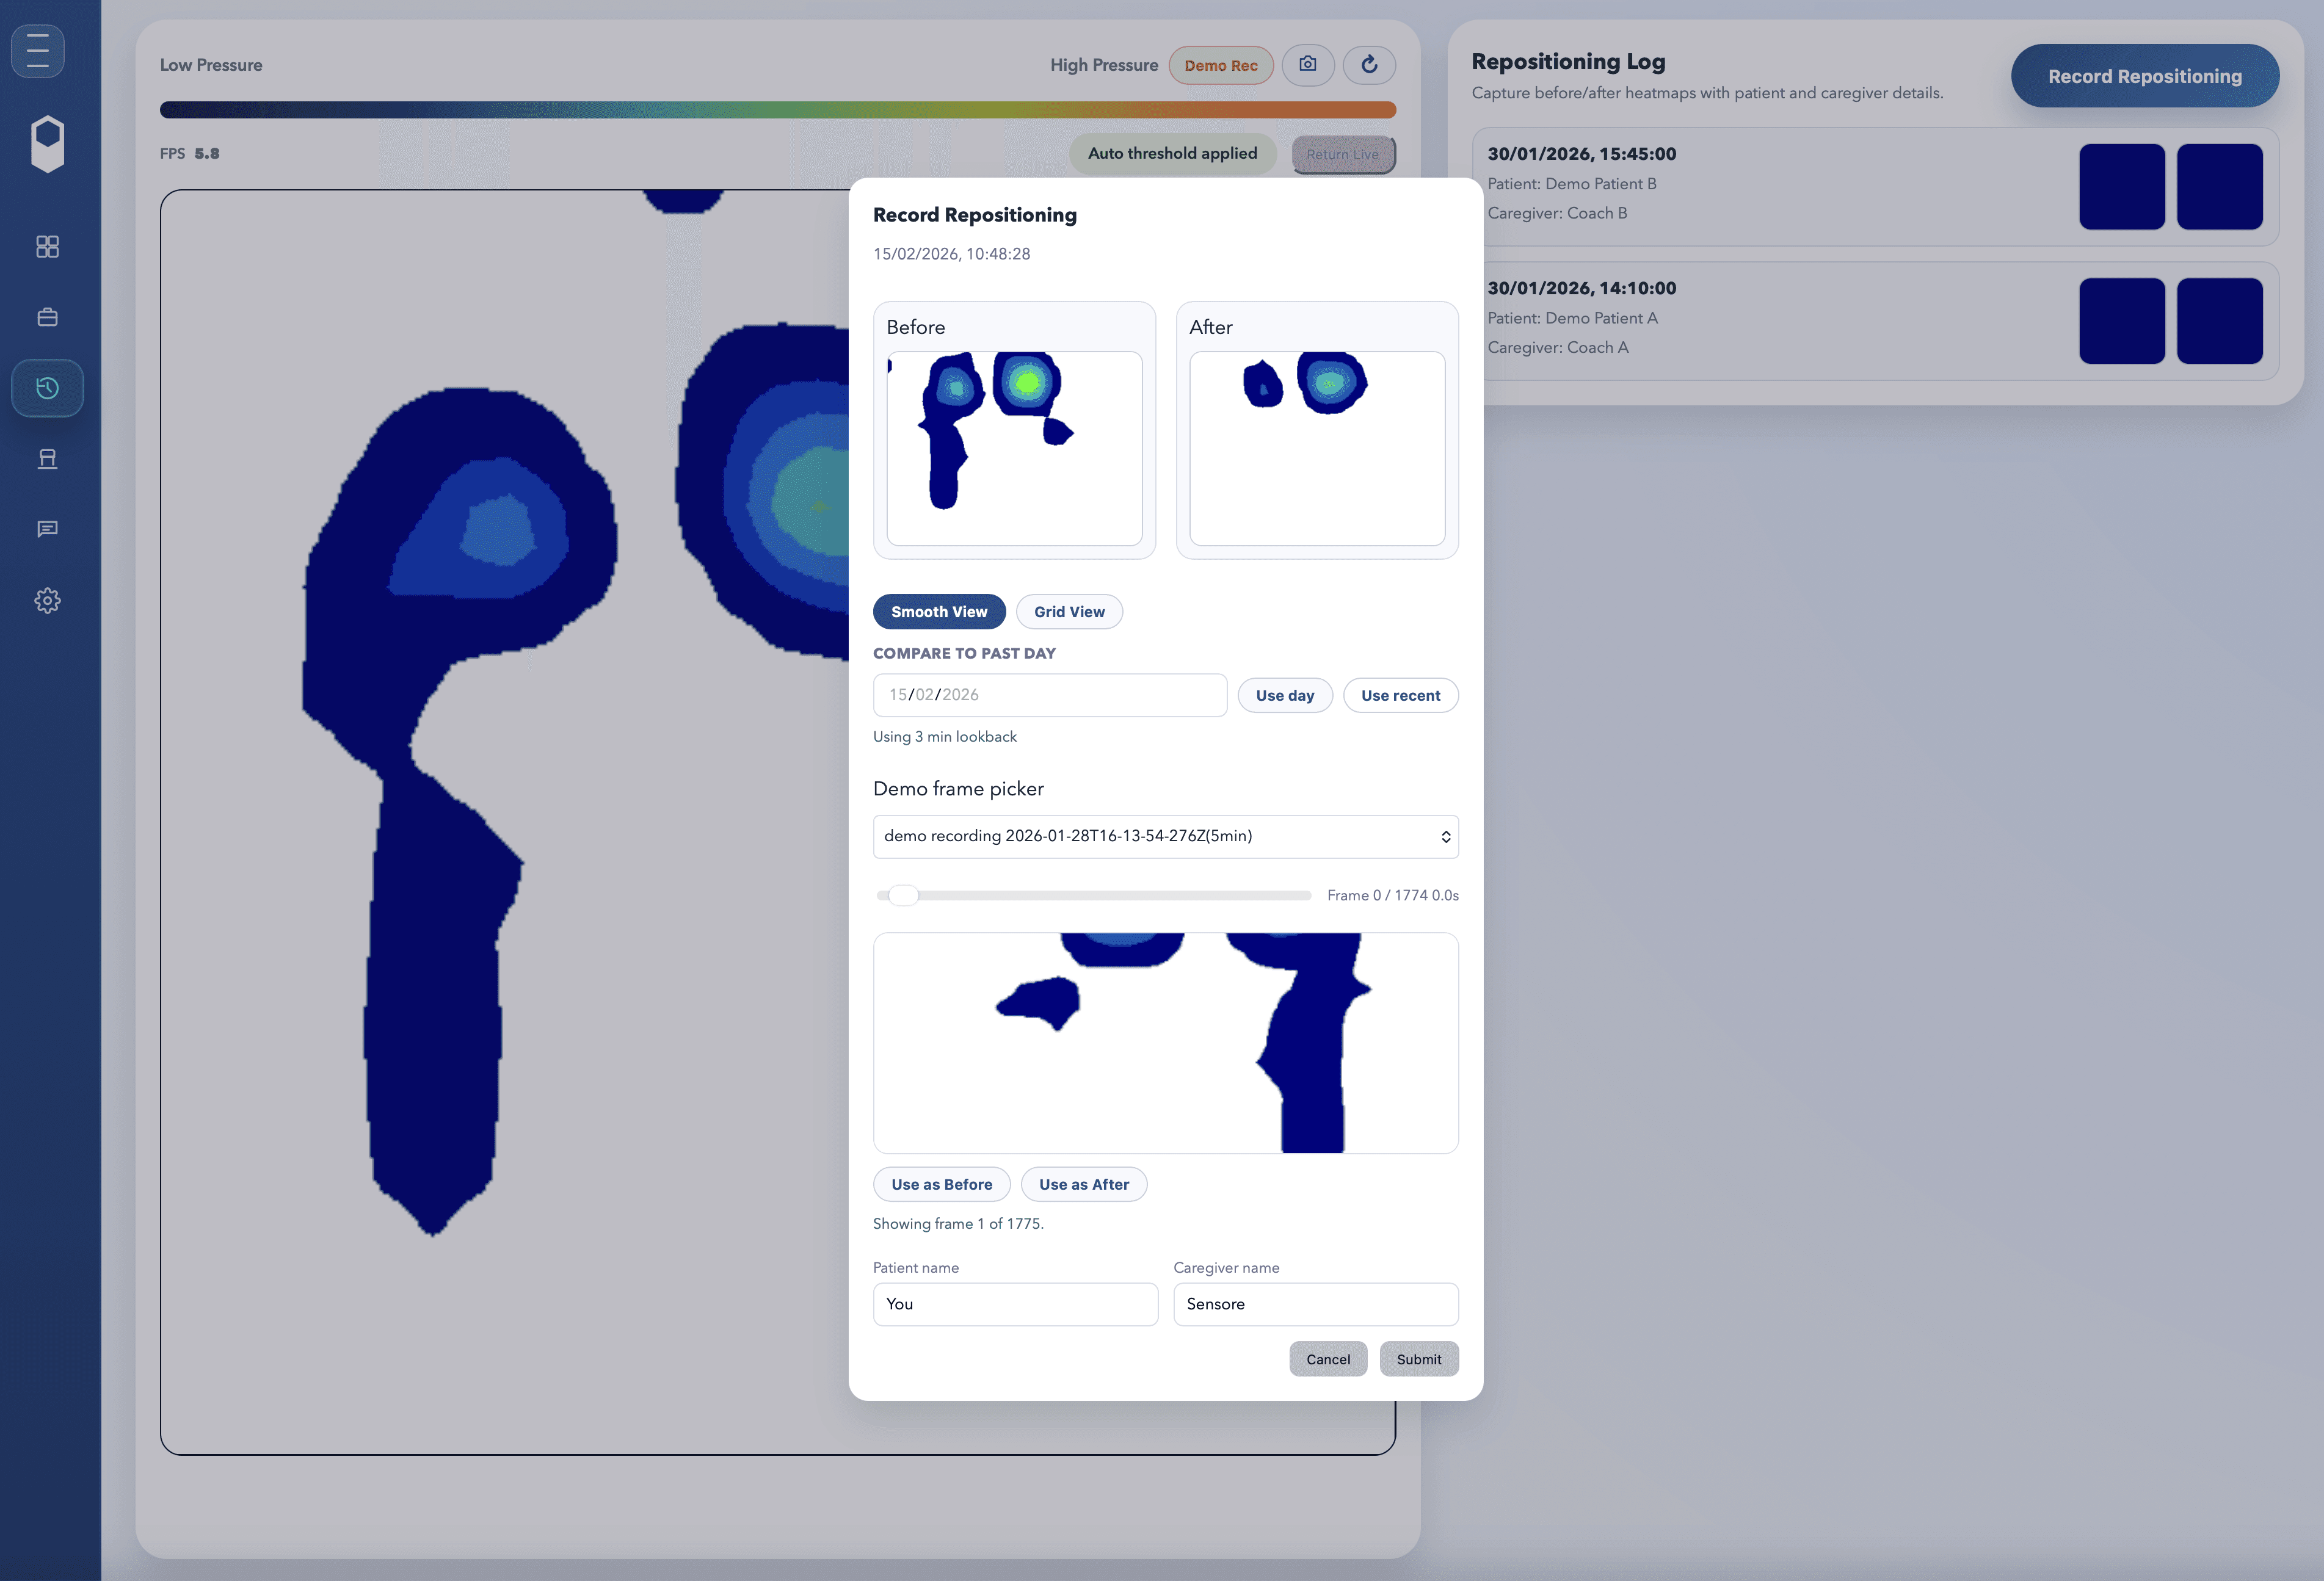The width and height of the screenshot is (2324, 1581).
Task: Open the demo recording dropdown
Action: click(1165, 836)
